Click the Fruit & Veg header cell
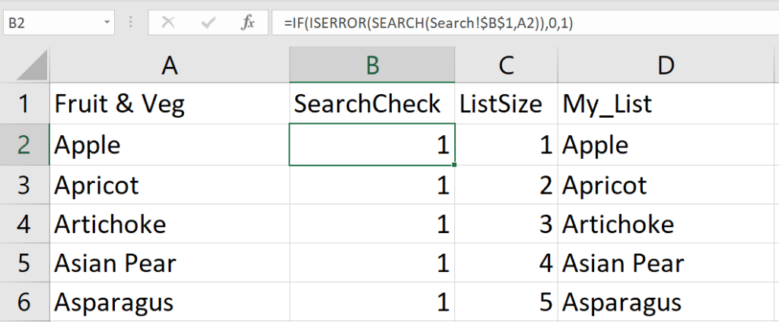The image size is (779, 322). (169, 104)
